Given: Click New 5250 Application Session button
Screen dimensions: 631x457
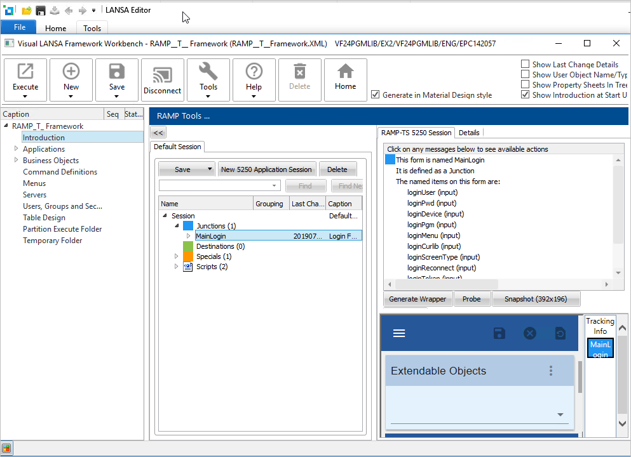Looking at the screenshot, I should coord(266,169).
